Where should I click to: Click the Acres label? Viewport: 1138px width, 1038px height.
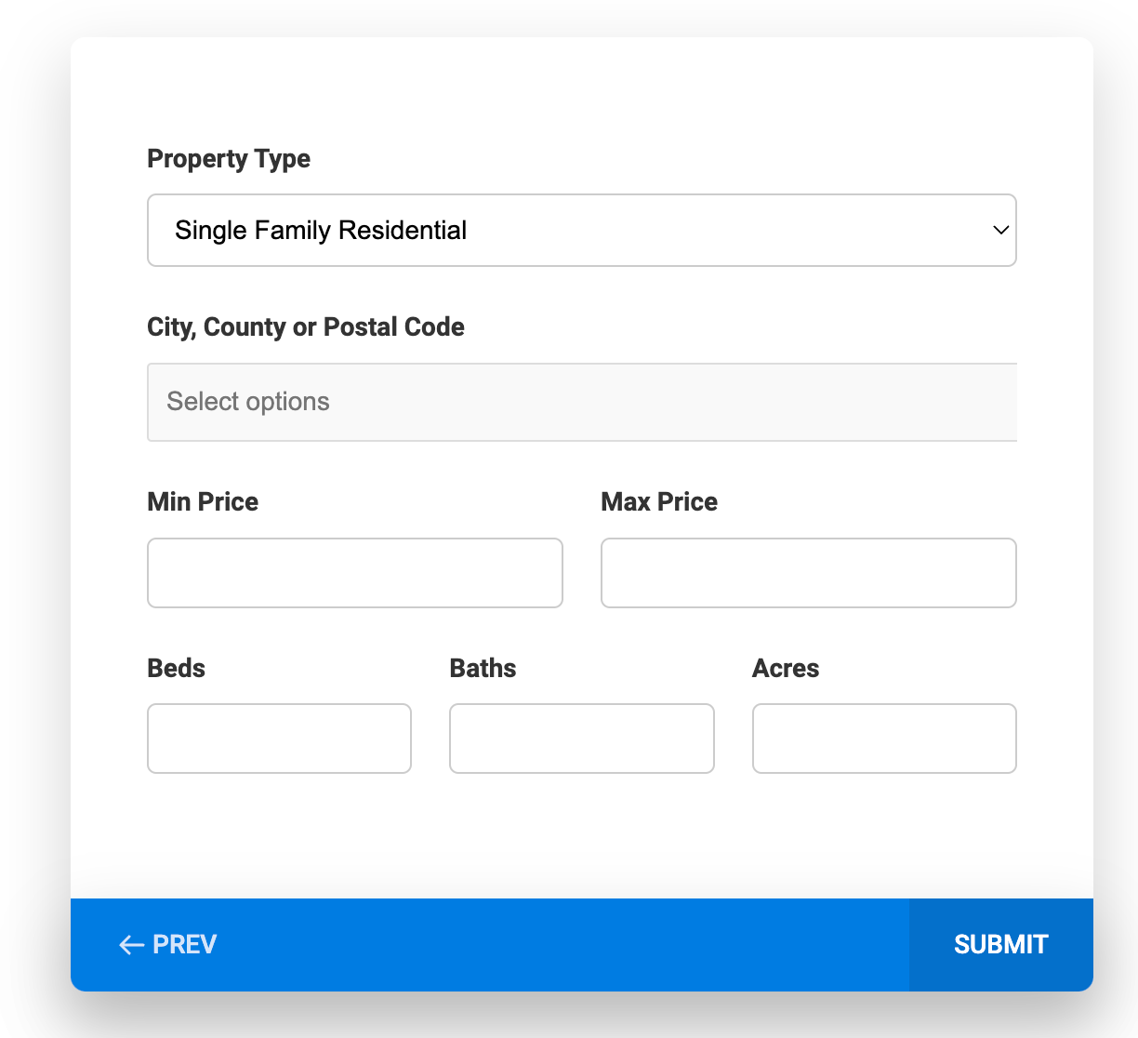tap(786, 669)
